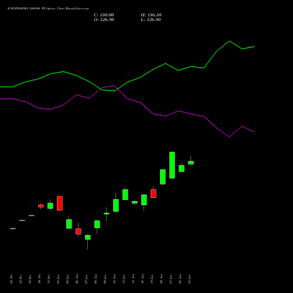Click the AUROPHARMA 1260.00 PE Option chart title
Viewport: 293px width, 293px height.
[x=48, y=9]
